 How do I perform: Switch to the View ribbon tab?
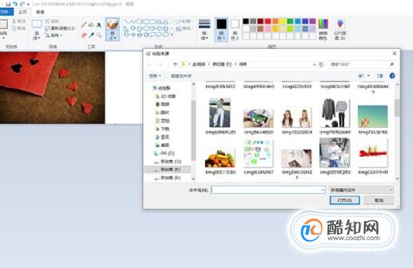coord(41,12)
